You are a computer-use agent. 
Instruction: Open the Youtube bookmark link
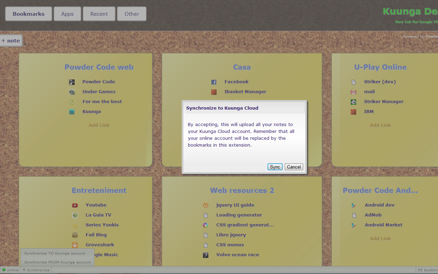pyautogui.click(x=96, y=205)
